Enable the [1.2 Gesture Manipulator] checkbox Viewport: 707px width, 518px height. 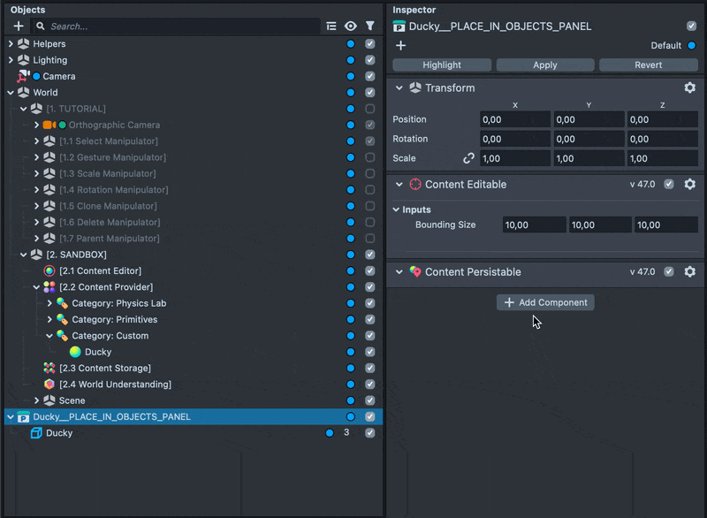370,157
